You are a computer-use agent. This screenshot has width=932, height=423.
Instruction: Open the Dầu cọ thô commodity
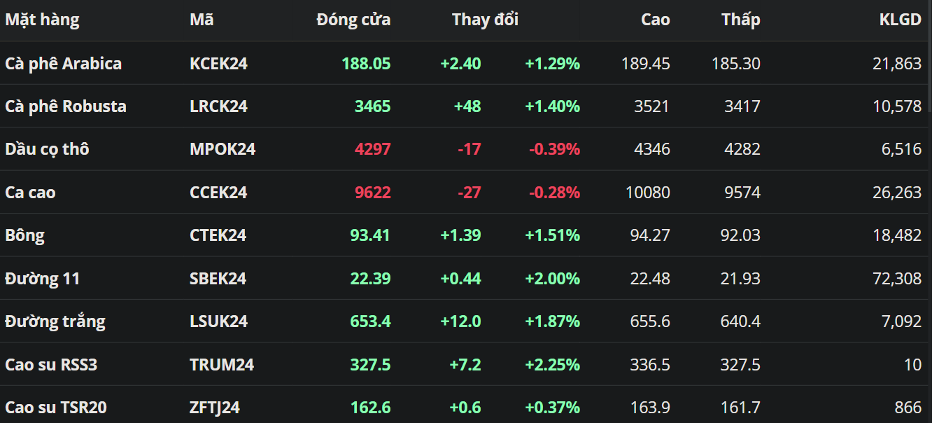(47, 149)
